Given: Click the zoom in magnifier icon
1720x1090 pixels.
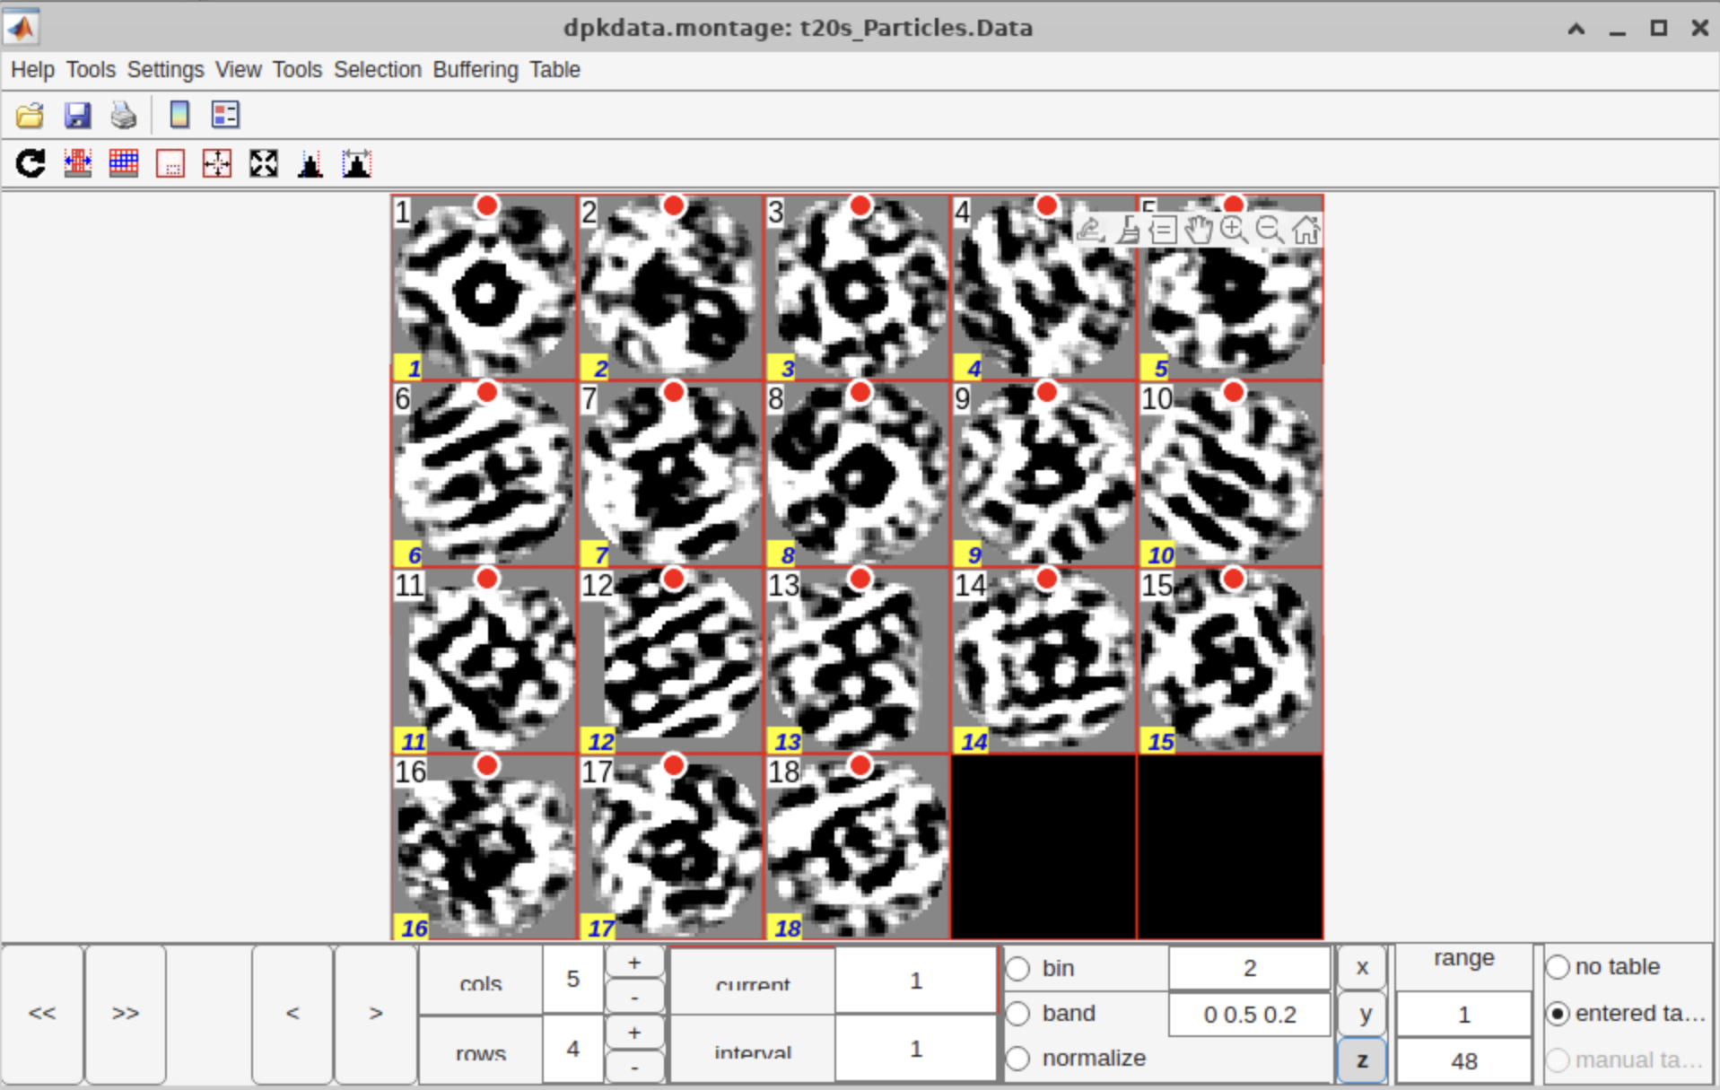Looking at the screenshot, I should 1234,230.
